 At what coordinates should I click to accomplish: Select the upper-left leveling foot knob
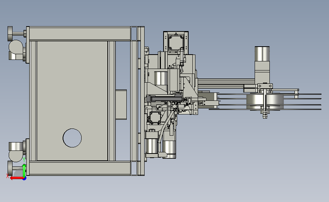coord(10,33)
